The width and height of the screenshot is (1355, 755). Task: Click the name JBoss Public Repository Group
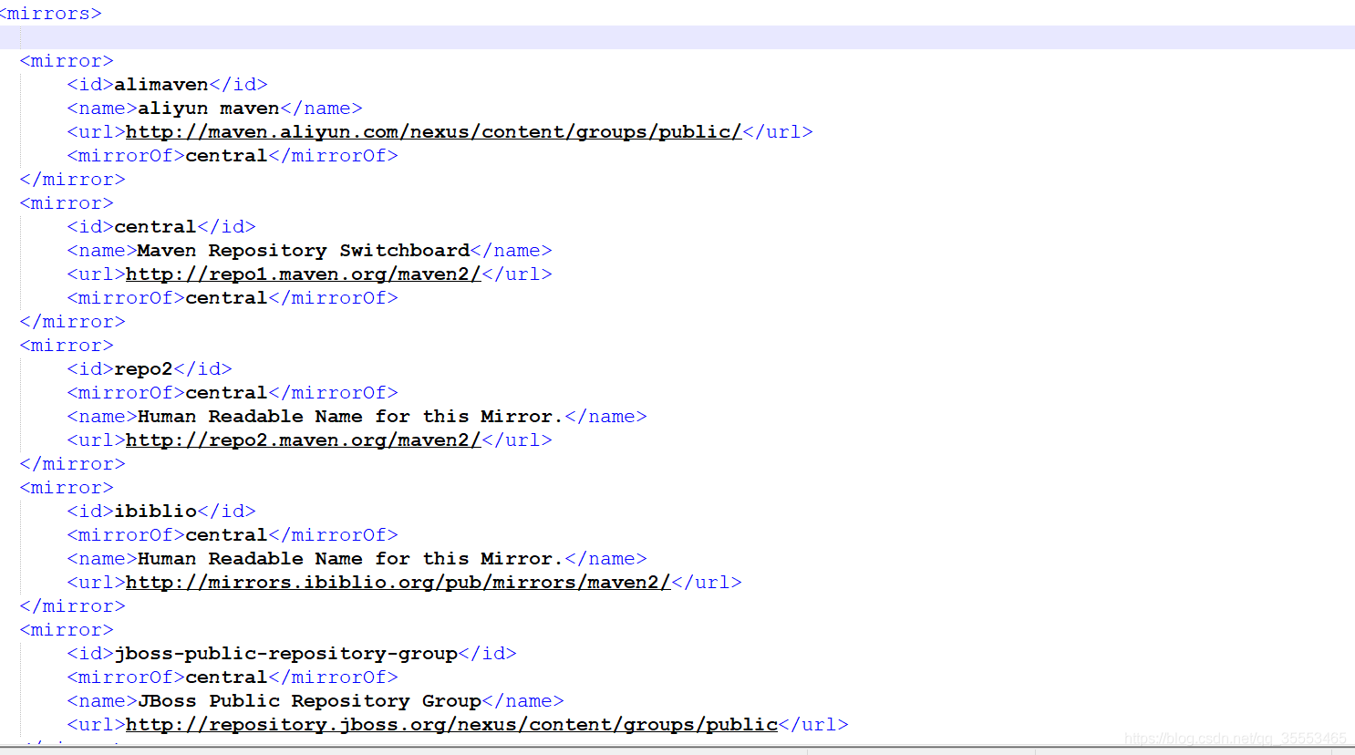pos(310,701)
